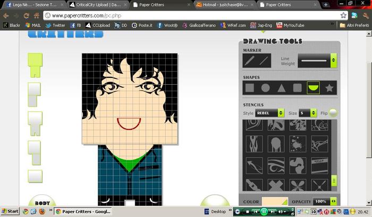Select the full critter template view
Viewport: 372px width, 217px height.
[x=35, y=65]
